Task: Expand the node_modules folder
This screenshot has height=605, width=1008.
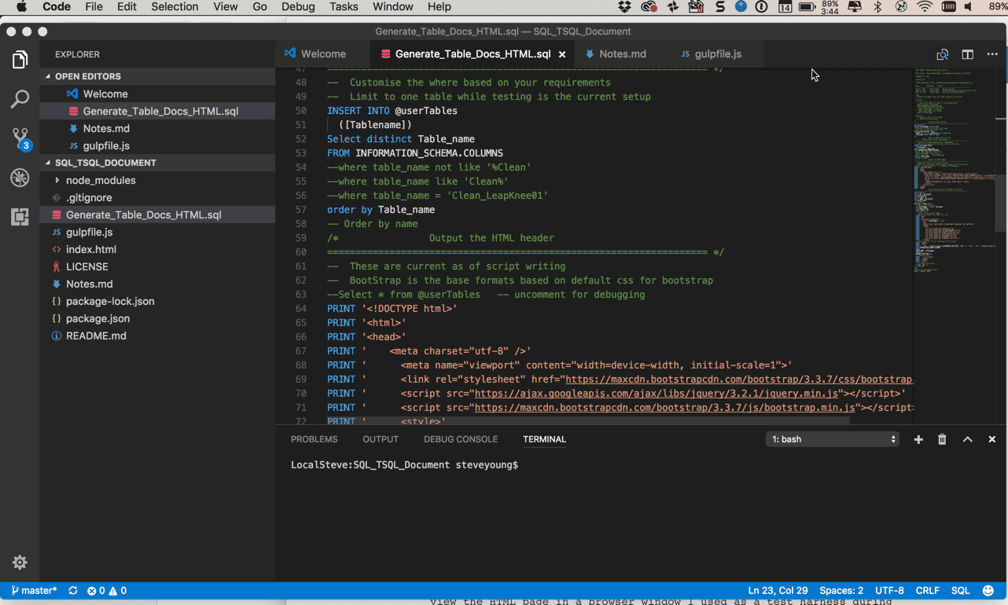Action: click(157, 180)
